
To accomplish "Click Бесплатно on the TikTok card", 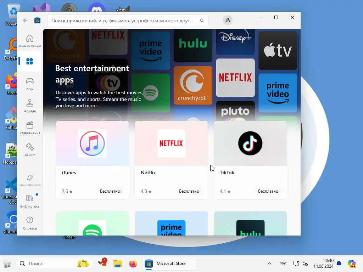I will tap(268, 191).
